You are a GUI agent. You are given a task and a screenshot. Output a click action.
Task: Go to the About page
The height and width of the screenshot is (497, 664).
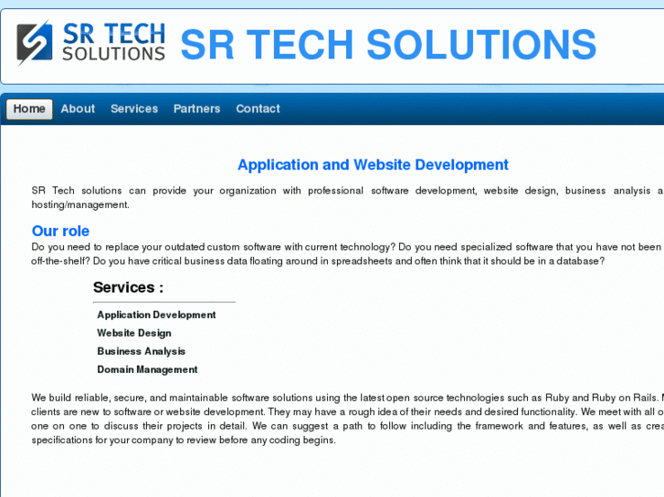click(78, 109)
